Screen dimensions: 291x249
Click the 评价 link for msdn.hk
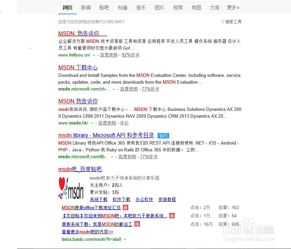124,123
